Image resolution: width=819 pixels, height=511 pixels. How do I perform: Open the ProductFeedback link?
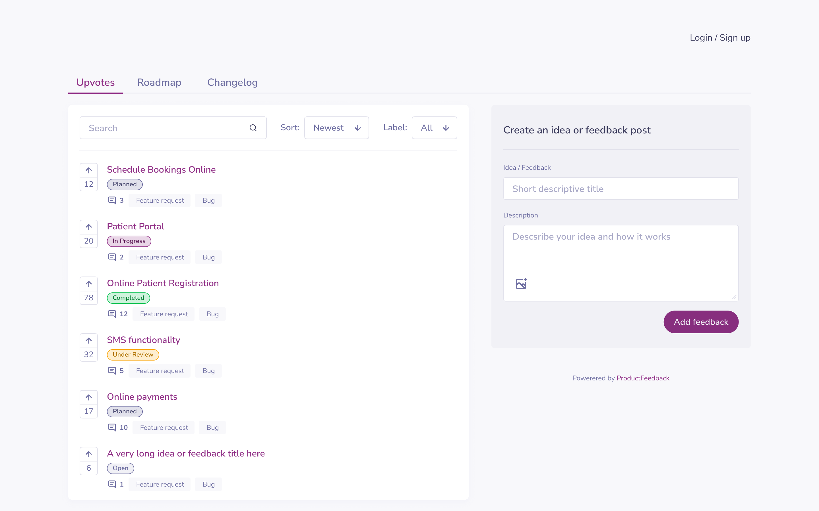643,378
